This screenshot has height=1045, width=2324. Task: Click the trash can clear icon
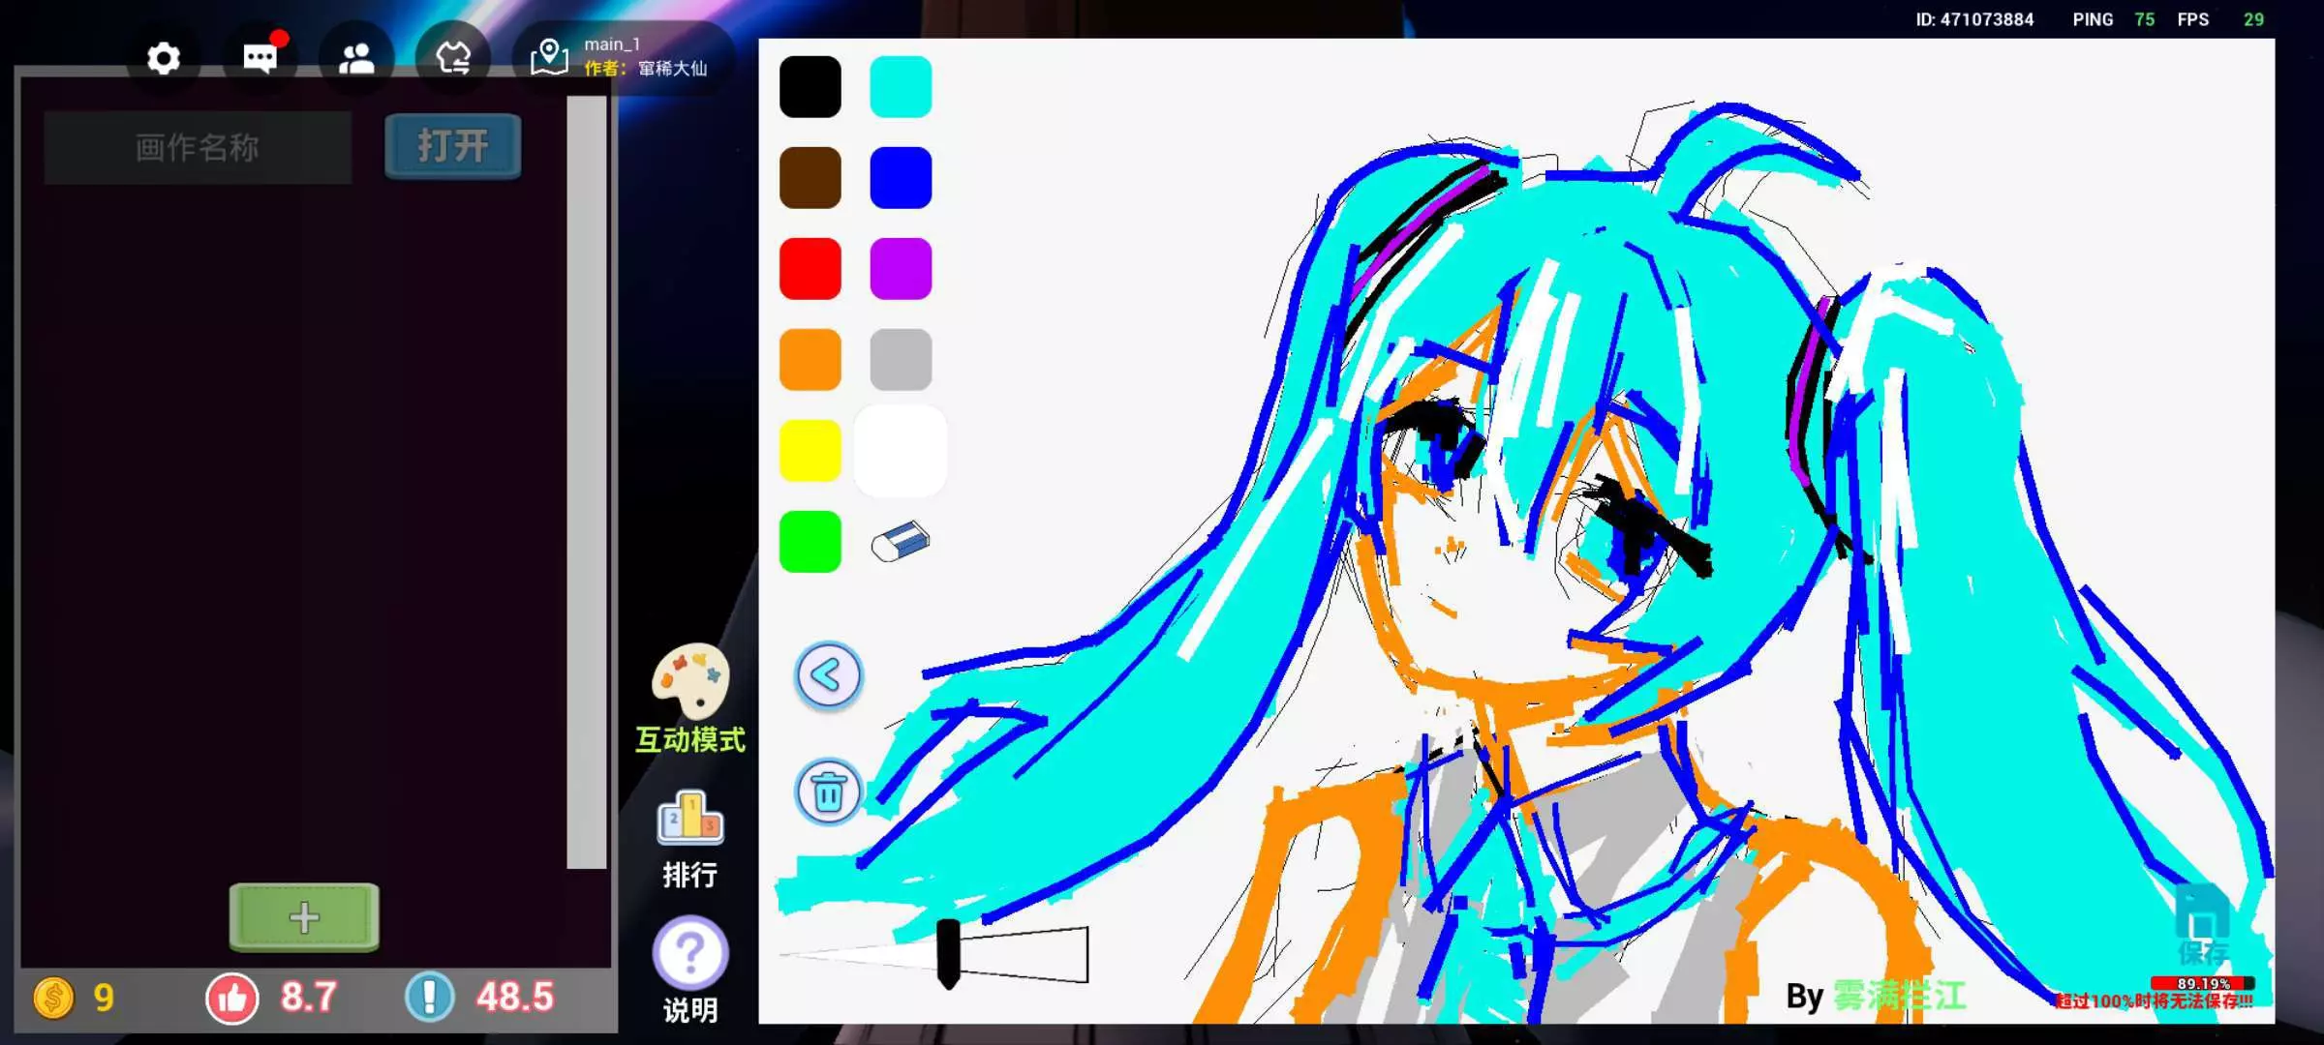[x=828, y=792]
